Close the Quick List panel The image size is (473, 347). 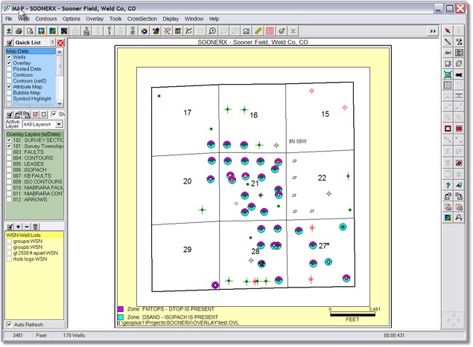coord(60,43)
